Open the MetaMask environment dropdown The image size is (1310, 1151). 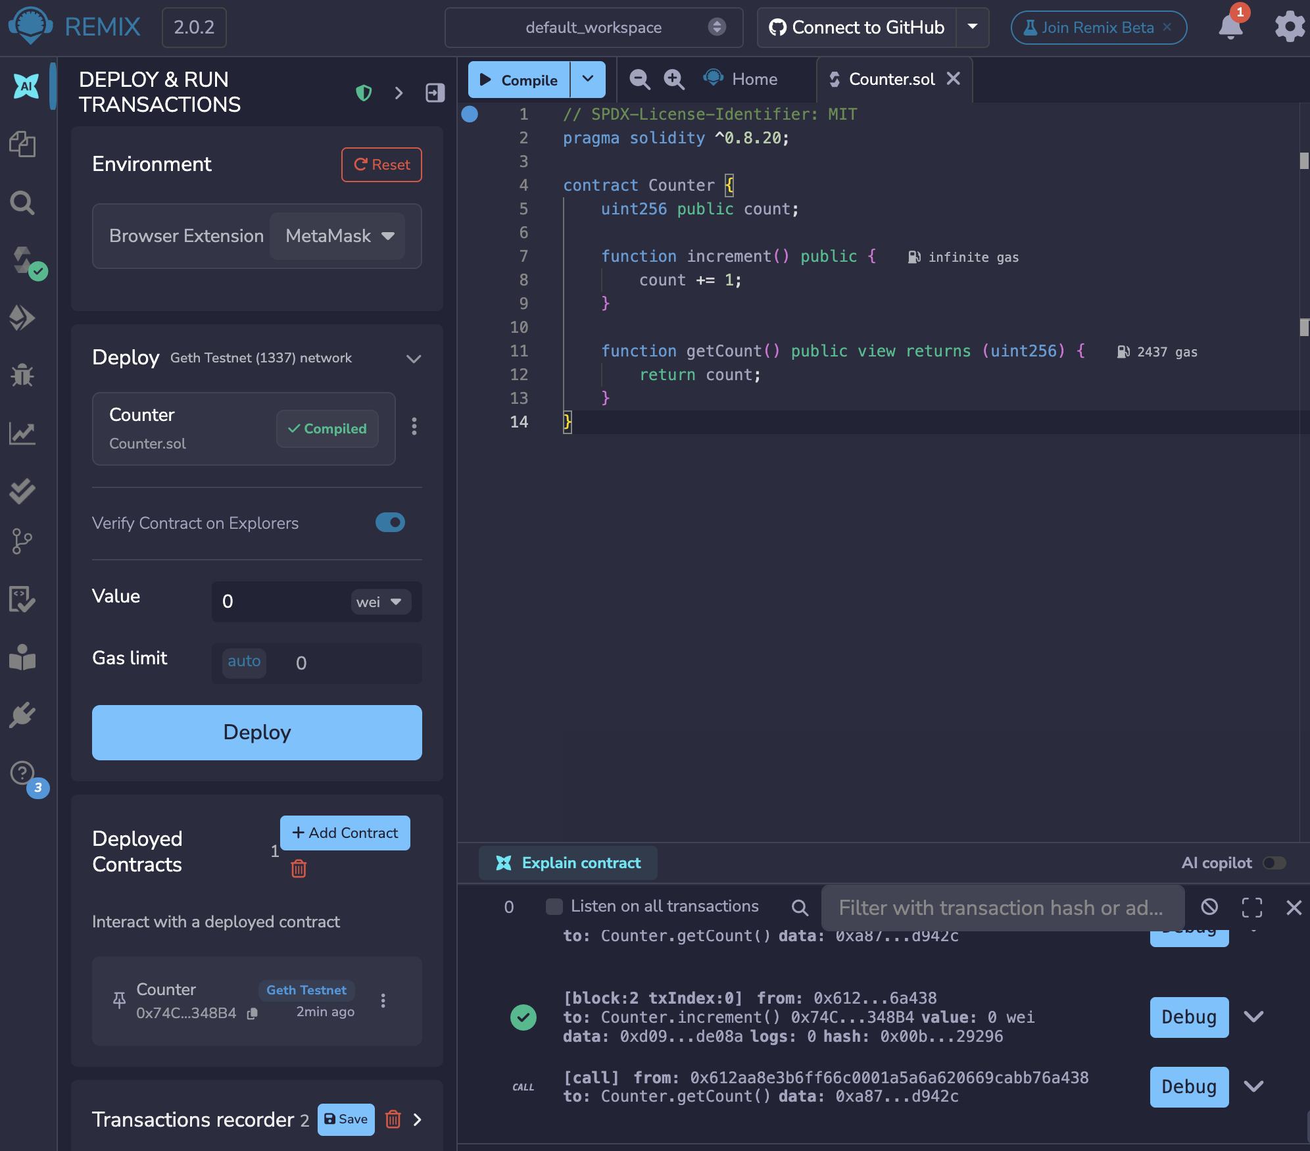(x=338, y=235)
